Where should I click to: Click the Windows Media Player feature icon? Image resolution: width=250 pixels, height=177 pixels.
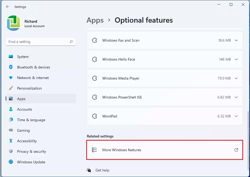95,78
